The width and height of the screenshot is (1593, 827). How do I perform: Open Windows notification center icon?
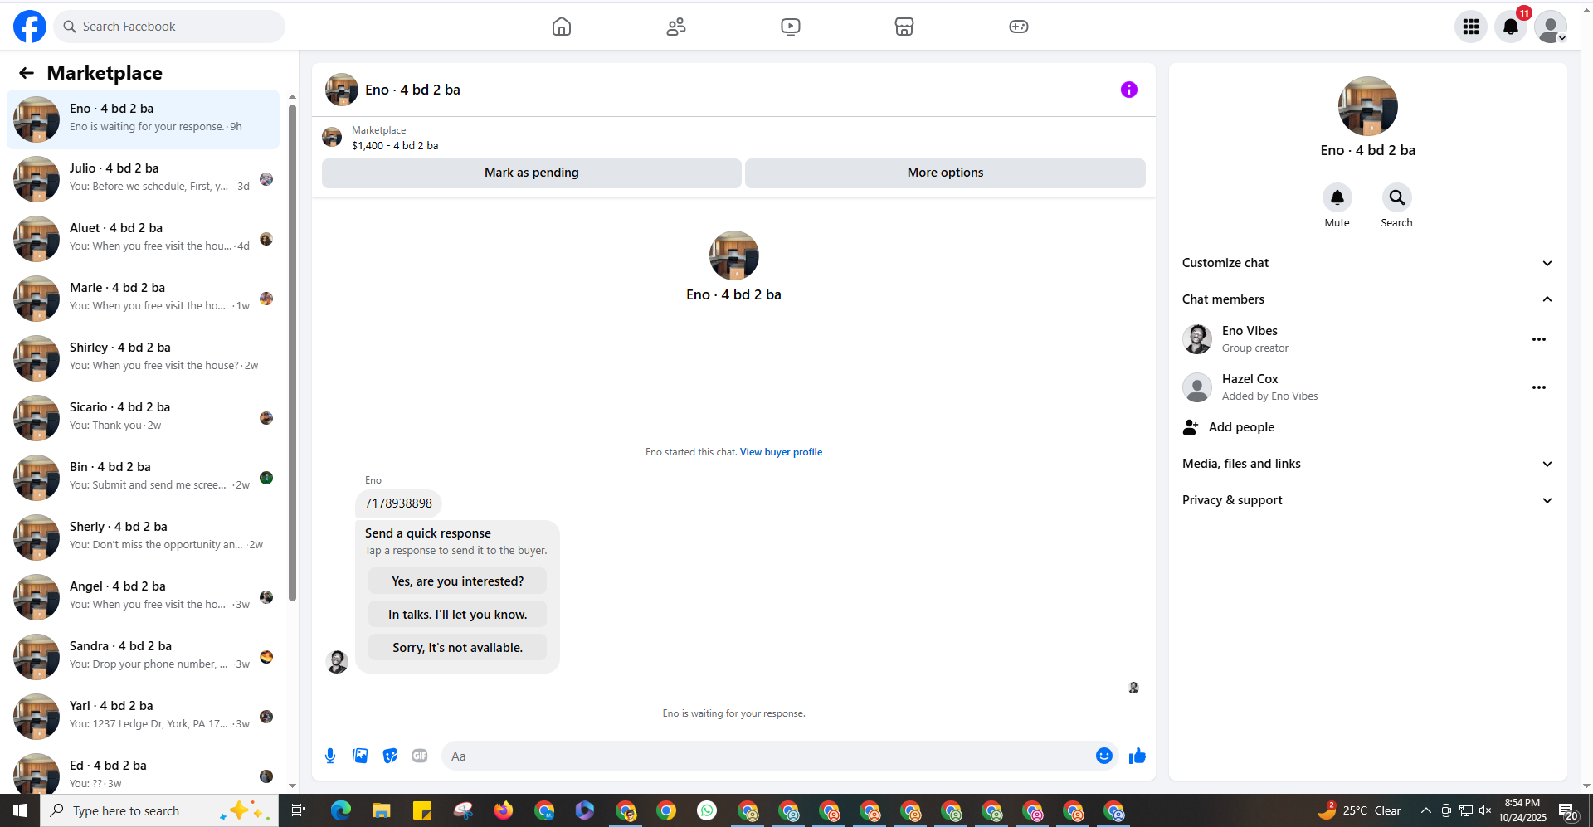[x=1567, y=810]
